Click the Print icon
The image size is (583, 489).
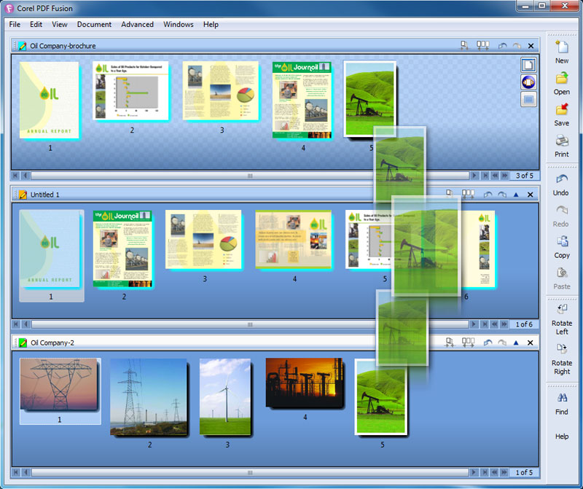click(561, 142)
